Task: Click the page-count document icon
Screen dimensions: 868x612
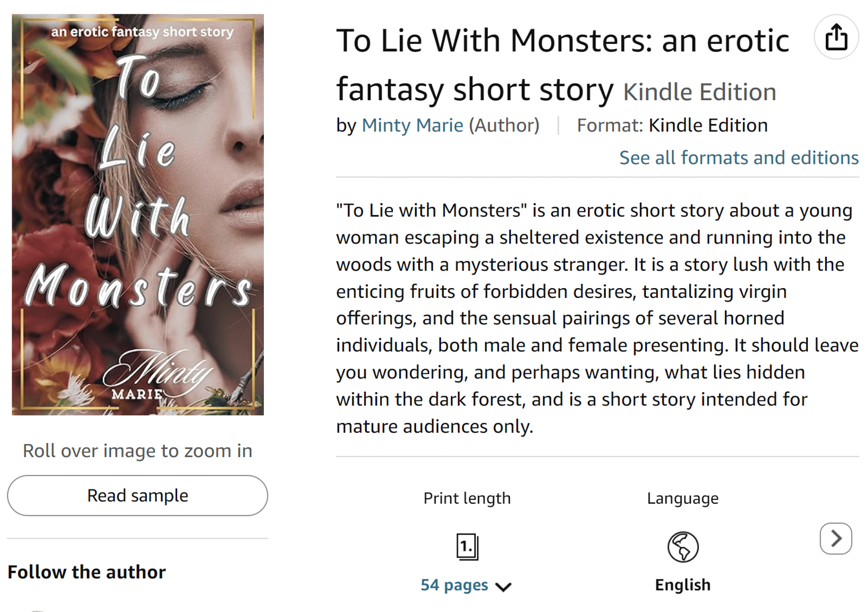Action: tap(466, 545)
